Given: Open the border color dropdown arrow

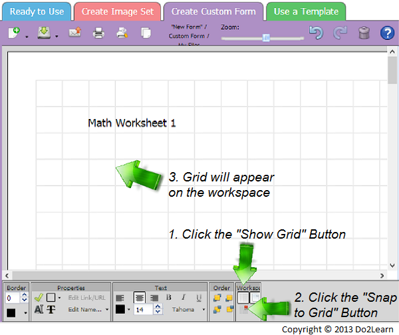Looking at the screenshot, I should (26, 311).
